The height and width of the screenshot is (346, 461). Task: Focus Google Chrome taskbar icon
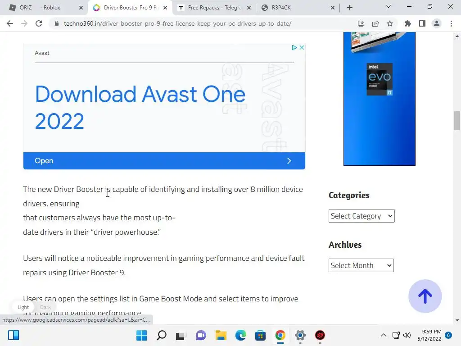click(x=280, y=335)
